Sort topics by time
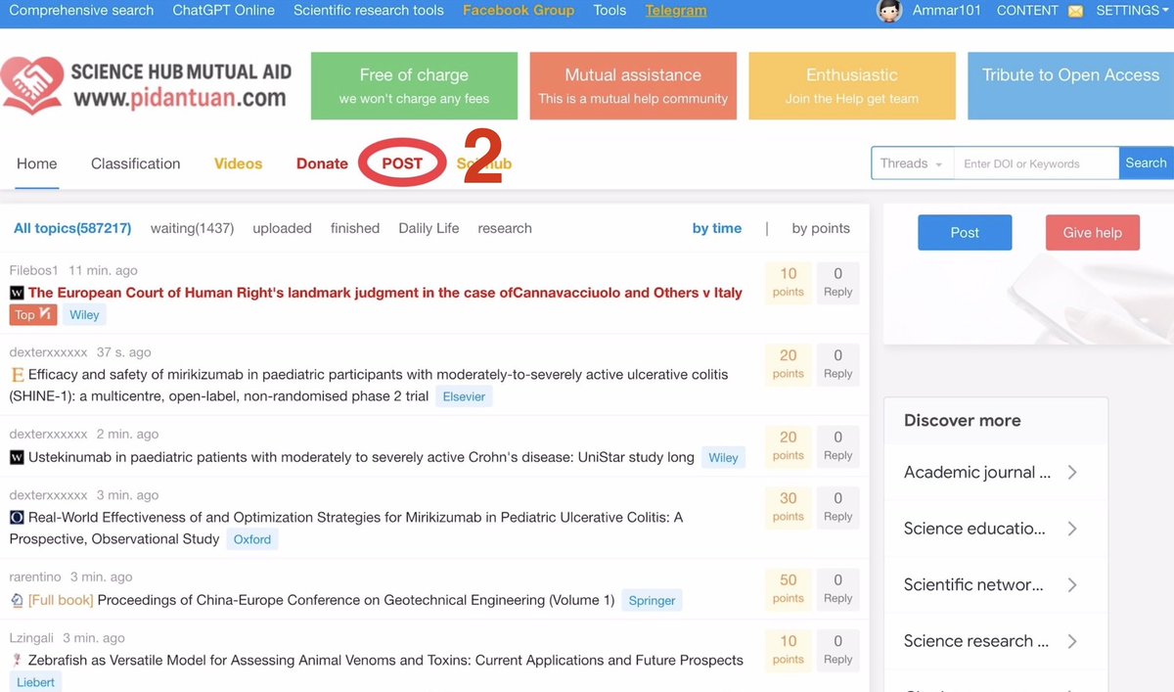Screen dimensions: 1174x692 (x=717, y=228)
